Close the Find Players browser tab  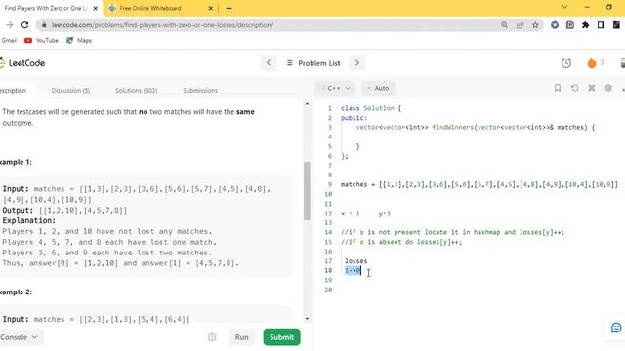coord(96,8)
